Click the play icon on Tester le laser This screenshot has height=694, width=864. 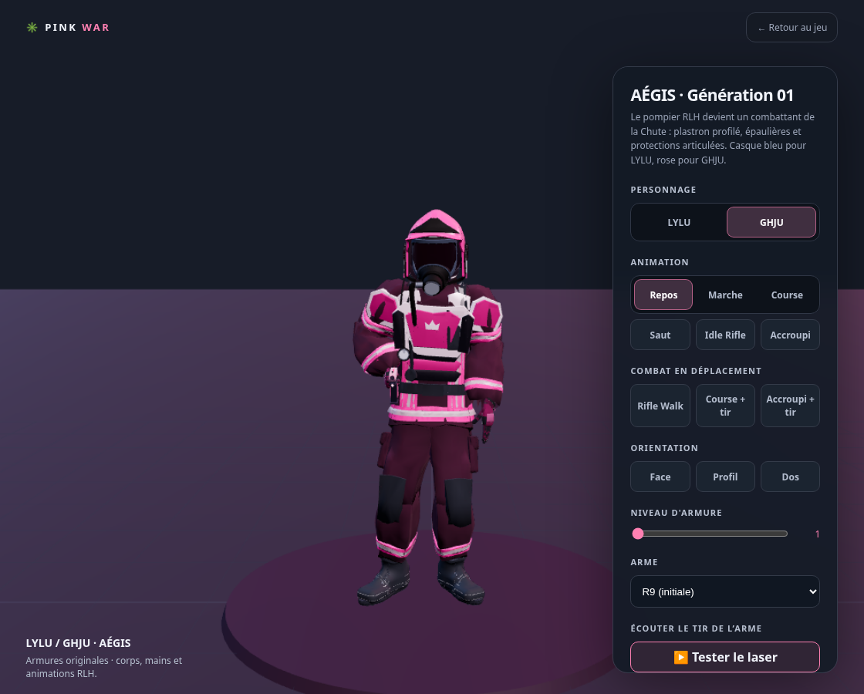[x=680, y=657]
